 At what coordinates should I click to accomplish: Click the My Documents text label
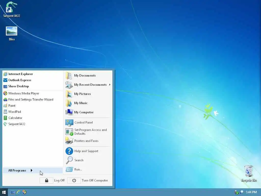tap(85, 76)
